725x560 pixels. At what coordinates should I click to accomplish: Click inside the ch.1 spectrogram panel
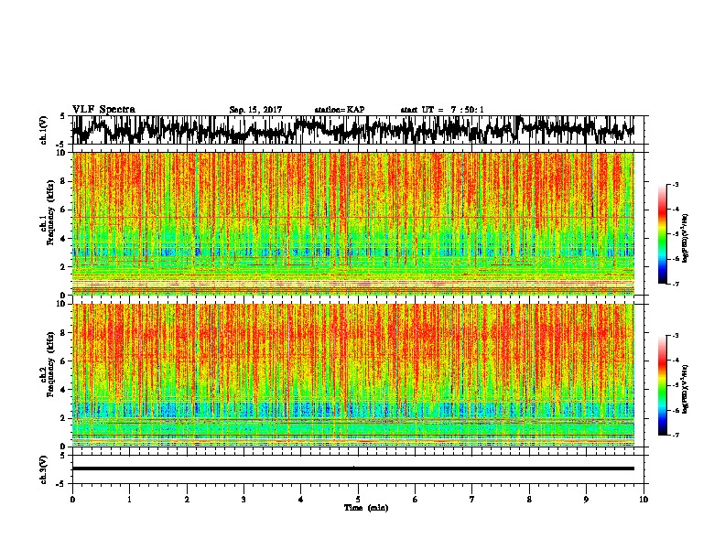coord(353,223)
